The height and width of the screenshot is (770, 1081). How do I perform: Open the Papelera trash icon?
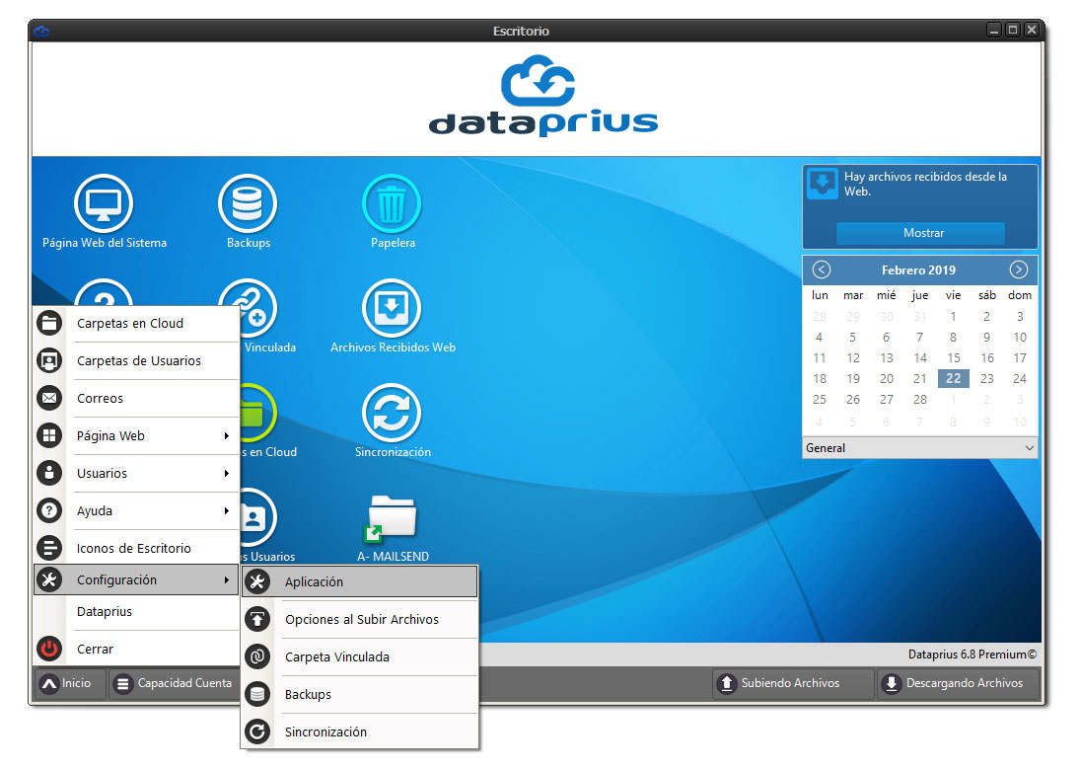[x=392, y=204]
